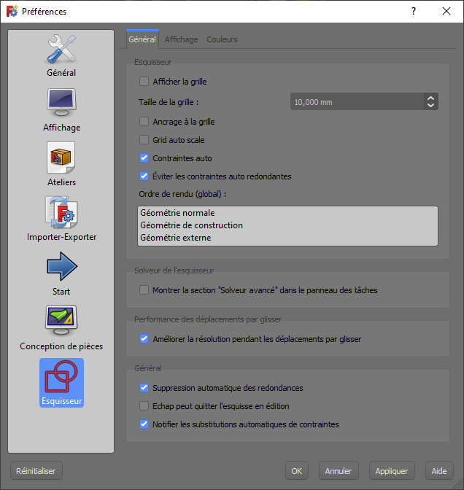Select the Ateliers workbench icon

[x=61, y=157]
